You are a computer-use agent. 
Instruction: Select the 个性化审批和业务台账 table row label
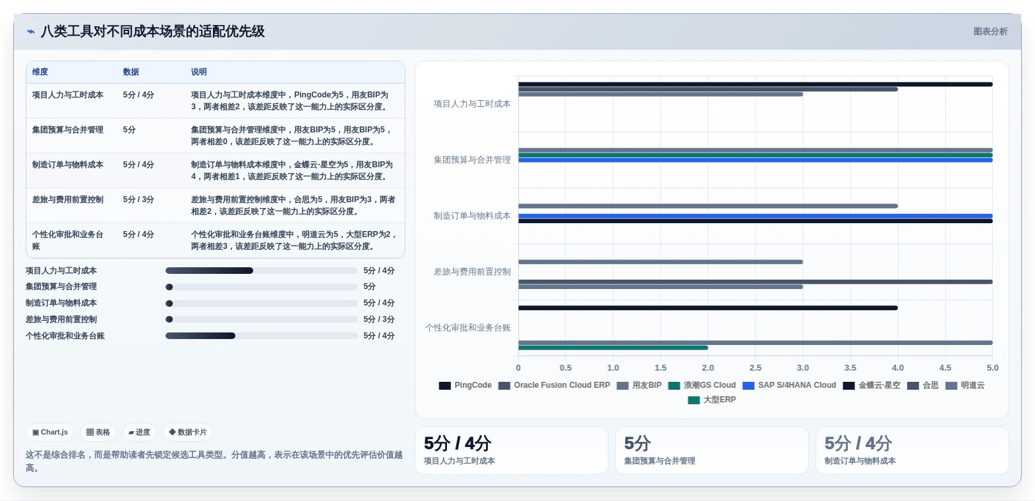click(68, 240)
